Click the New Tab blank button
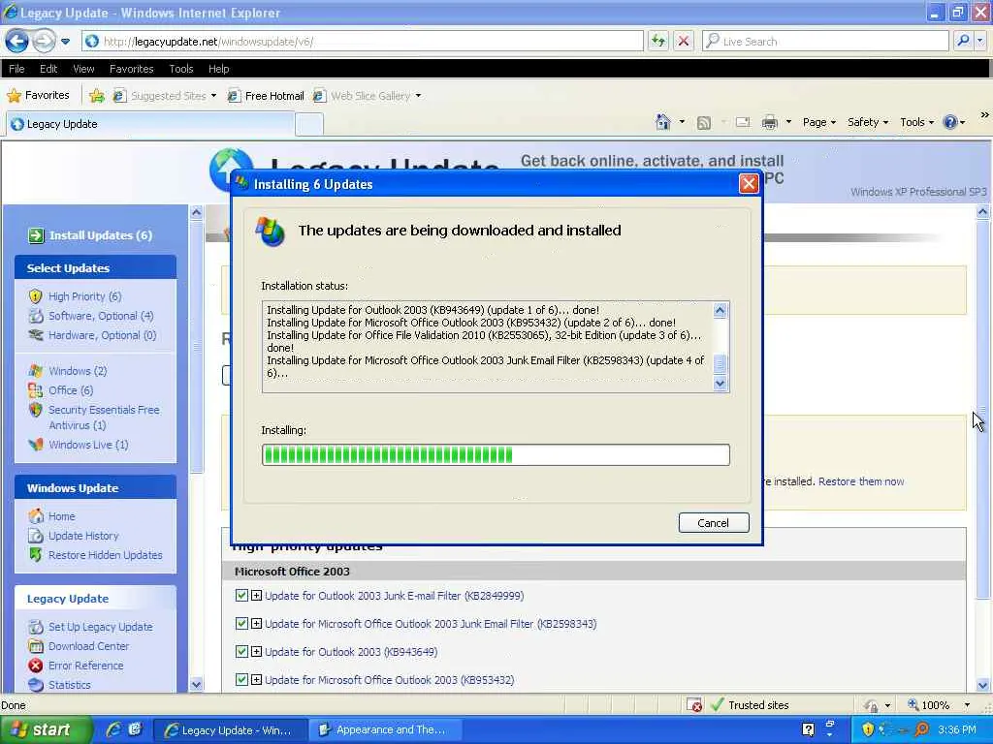Screen dimensions: 993x744 (x=309, y=124)
